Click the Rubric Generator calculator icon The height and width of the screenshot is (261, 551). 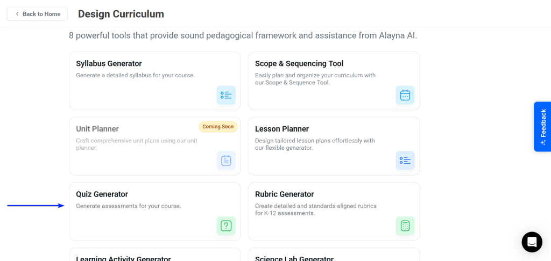[405, 226]
